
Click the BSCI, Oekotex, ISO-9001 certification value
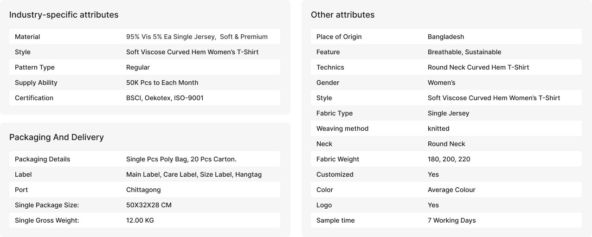[165, 98]
